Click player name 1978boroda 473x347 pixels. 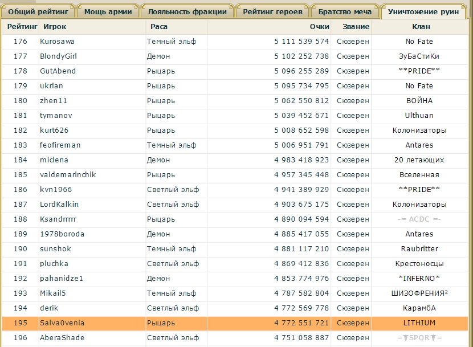click(x=61, y=234)
